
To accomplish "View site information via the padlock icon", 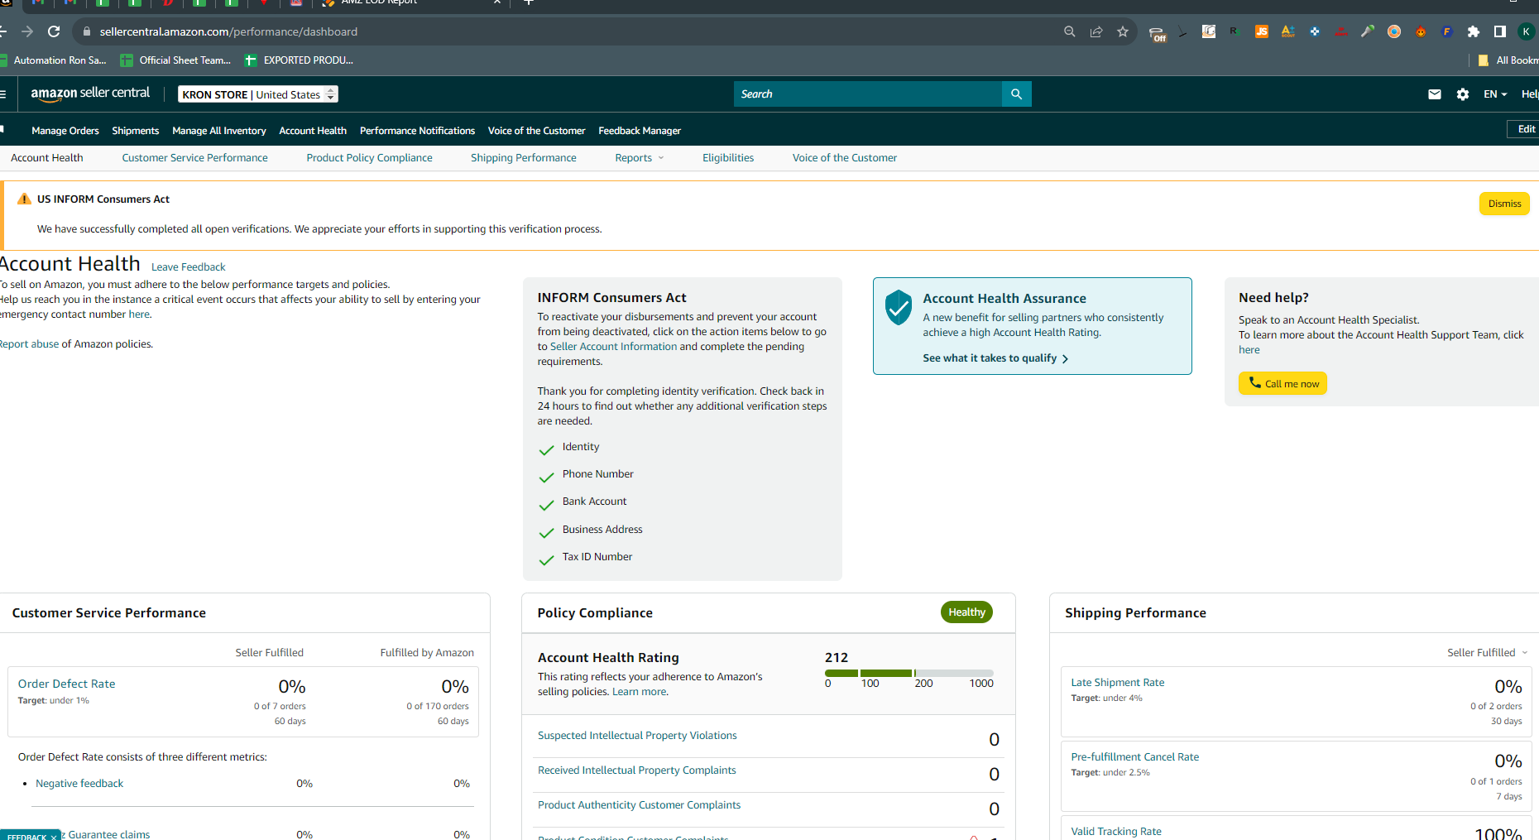I will click(86, 31).
